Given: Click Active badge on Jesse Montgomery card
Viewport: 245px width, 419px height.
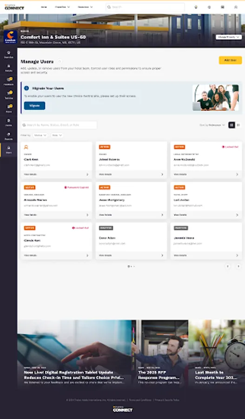Looking at the screenshot, I should pyautogui.click(x=105, y=187).
